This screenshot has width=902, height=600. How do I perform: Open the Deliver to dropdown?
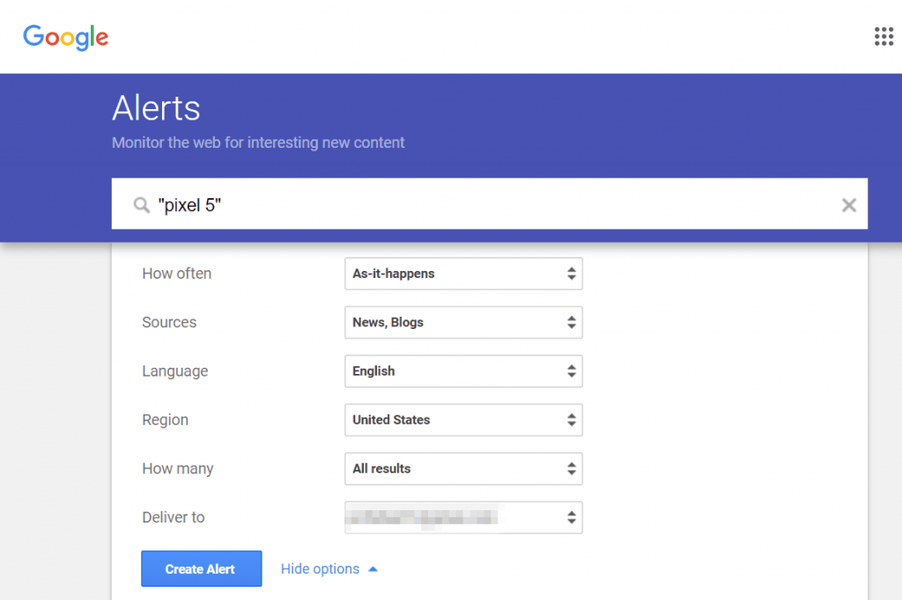click(x=463, y=518)
